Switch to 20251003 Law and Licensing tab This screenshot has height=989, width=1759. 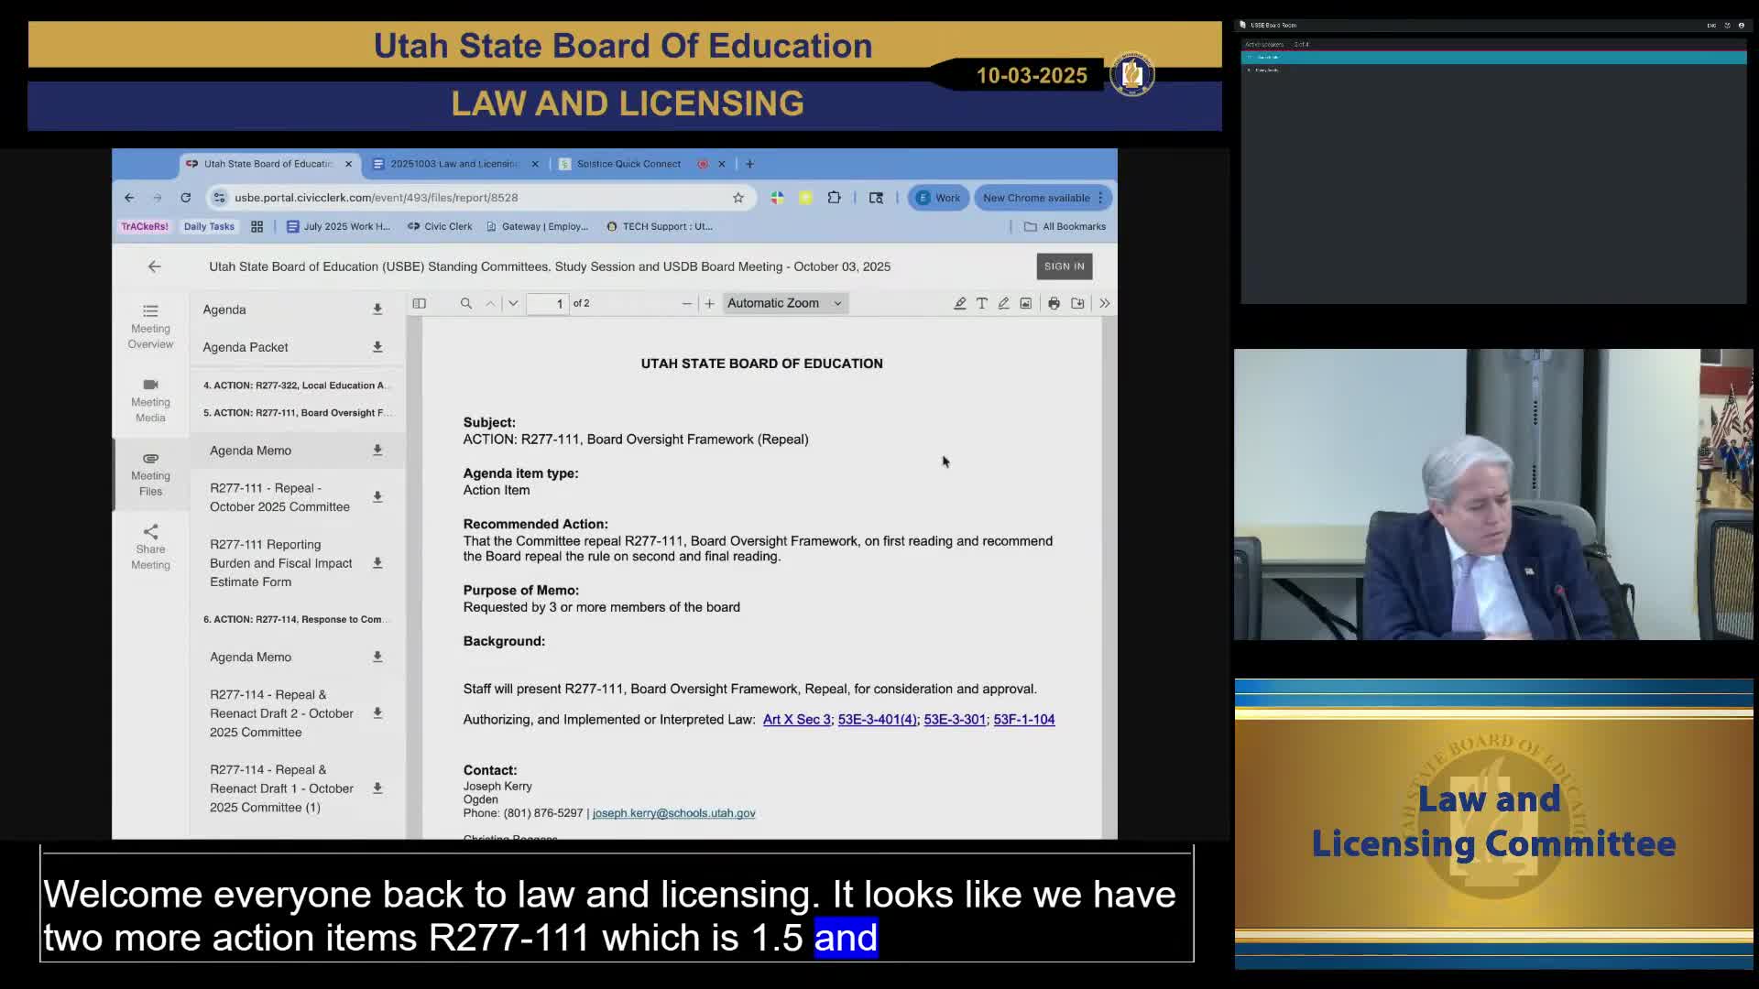(x=453, y=164)
